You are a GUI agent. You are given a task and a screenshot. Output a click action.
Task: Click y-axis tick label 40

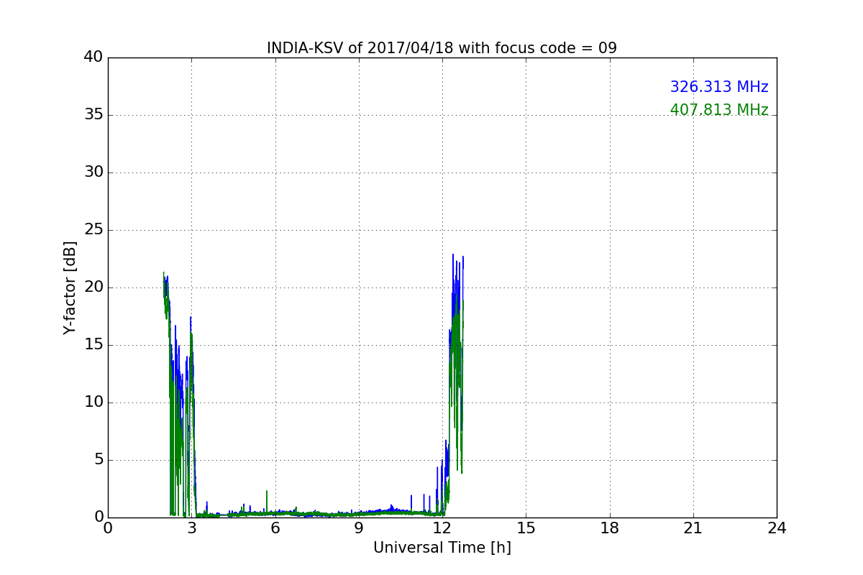click(x=93, y=57)
